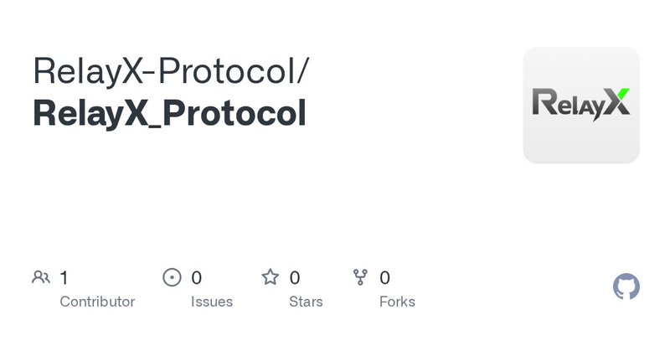Click the "Contributor" label

pos(97,302)
